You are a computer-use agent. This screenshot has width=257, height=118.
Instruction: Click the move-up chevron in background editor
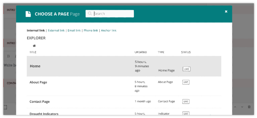click(x=235, y=107)
